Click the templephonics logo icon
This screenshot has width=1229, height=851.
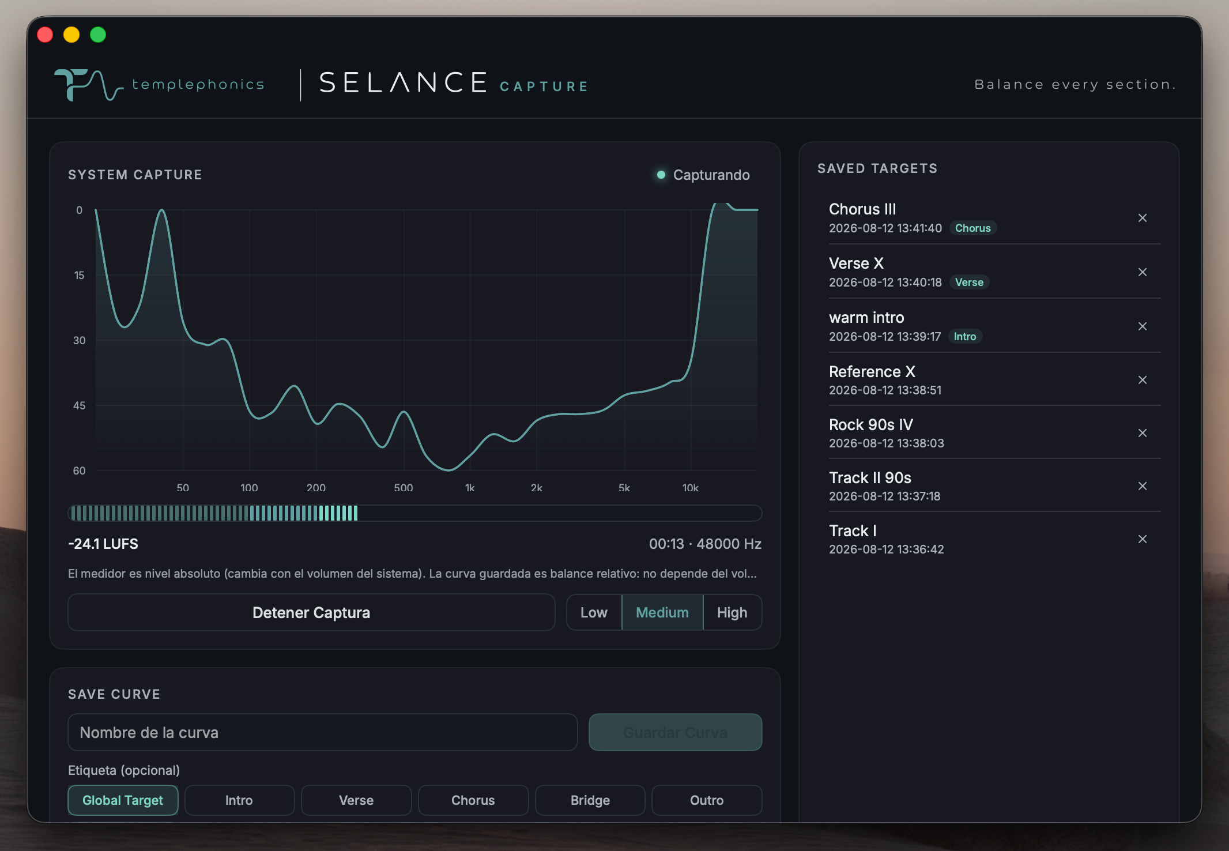pos(88,85)
